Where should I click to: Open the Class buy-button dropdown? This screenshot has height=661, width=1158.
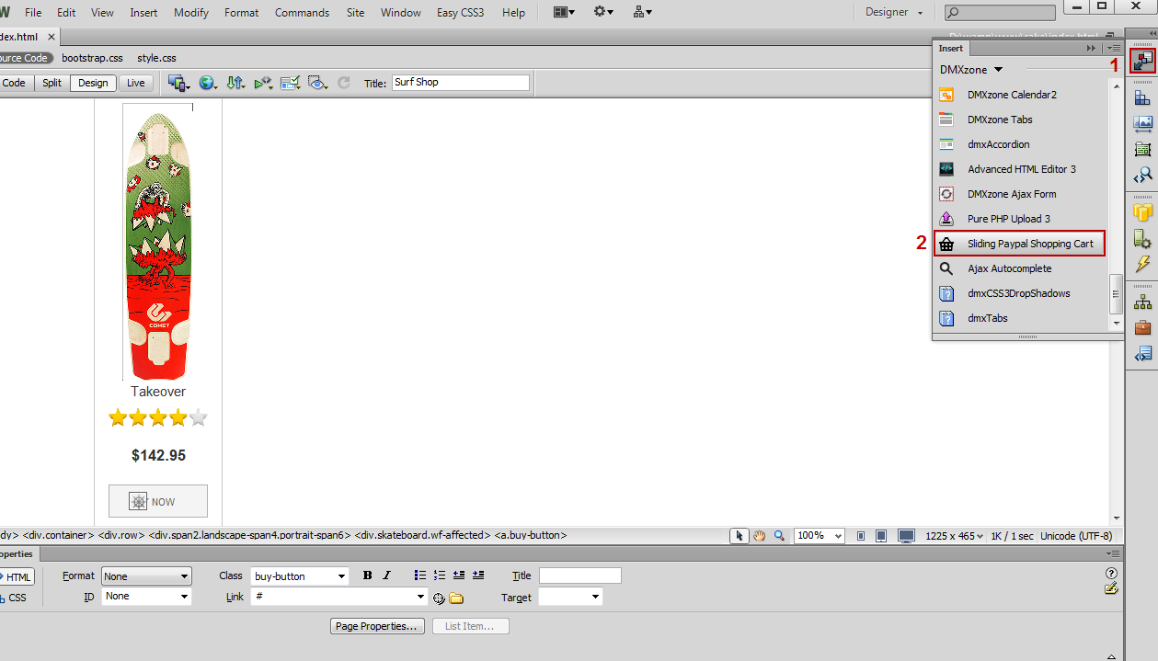(300, 576)
